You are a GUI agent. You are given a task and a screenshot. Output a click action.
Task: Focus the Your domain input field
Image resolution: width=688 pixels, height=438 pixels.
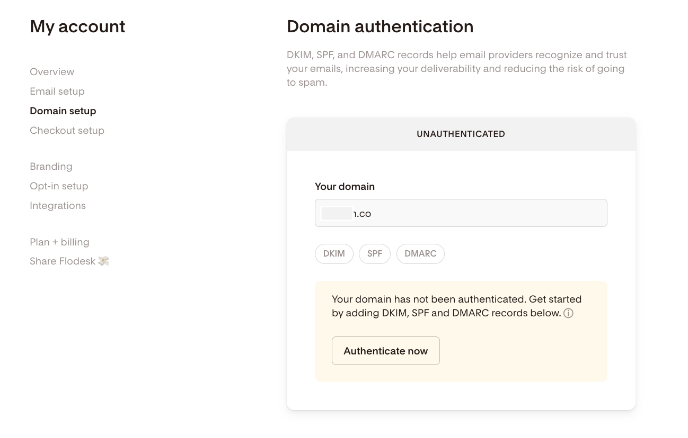point(461,213)
